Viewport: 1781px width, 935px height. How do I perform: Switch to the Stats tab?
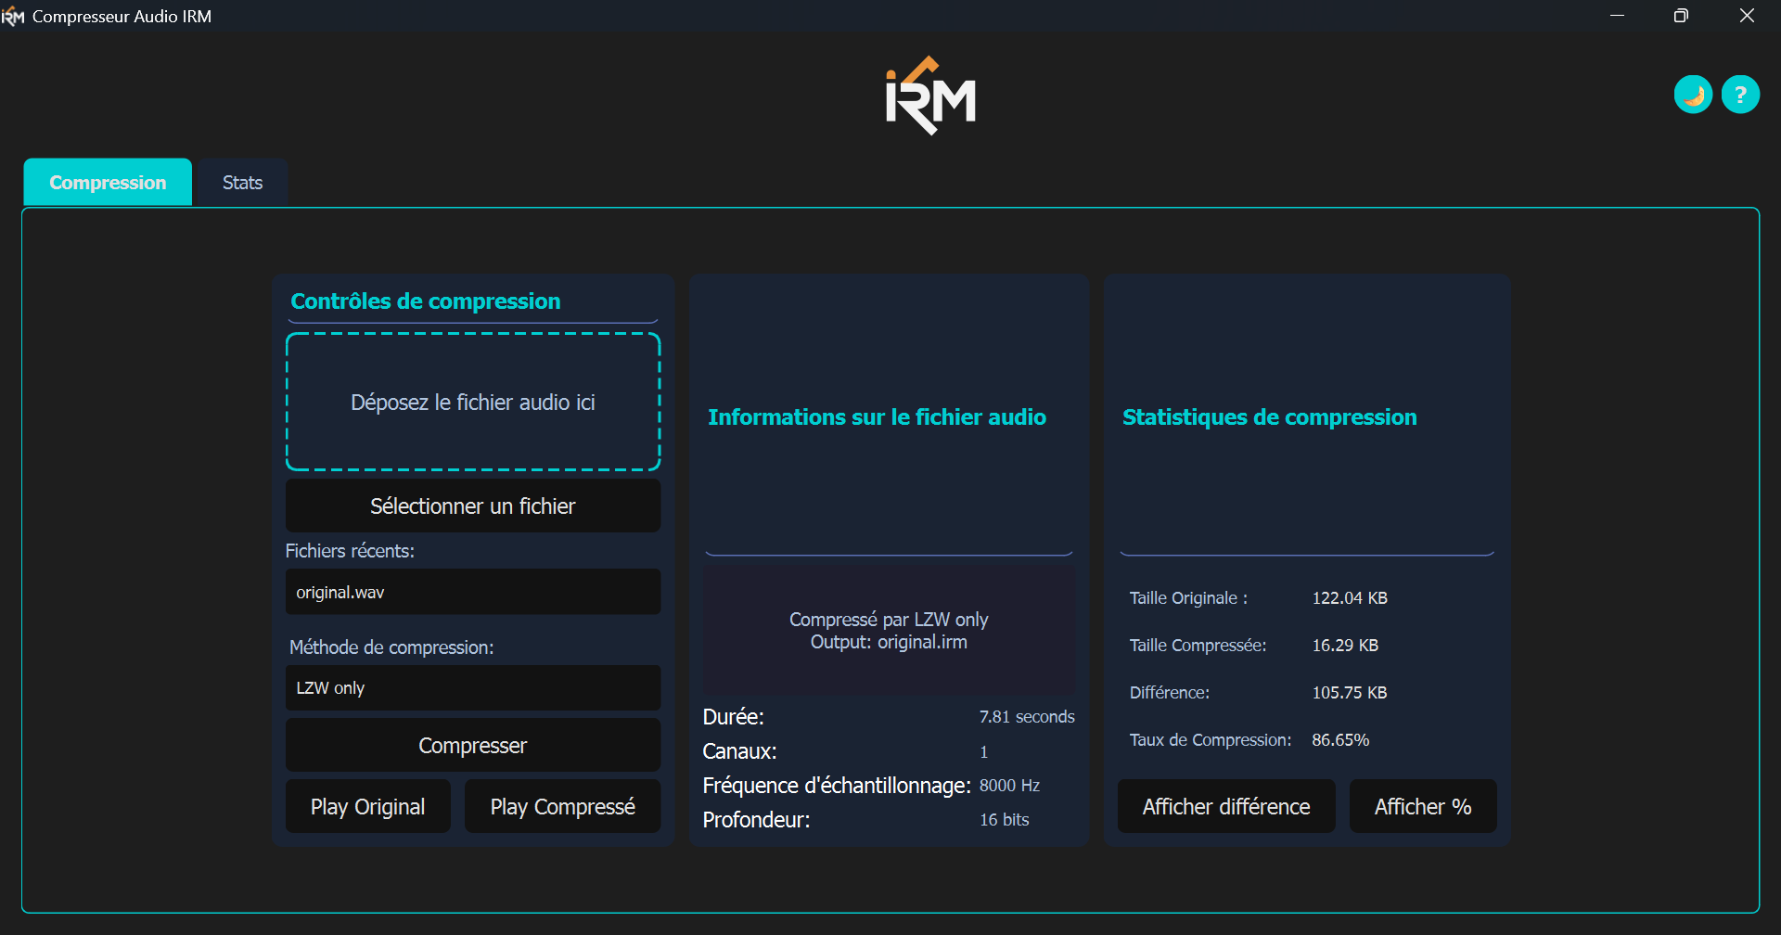[x=242, y=183]
